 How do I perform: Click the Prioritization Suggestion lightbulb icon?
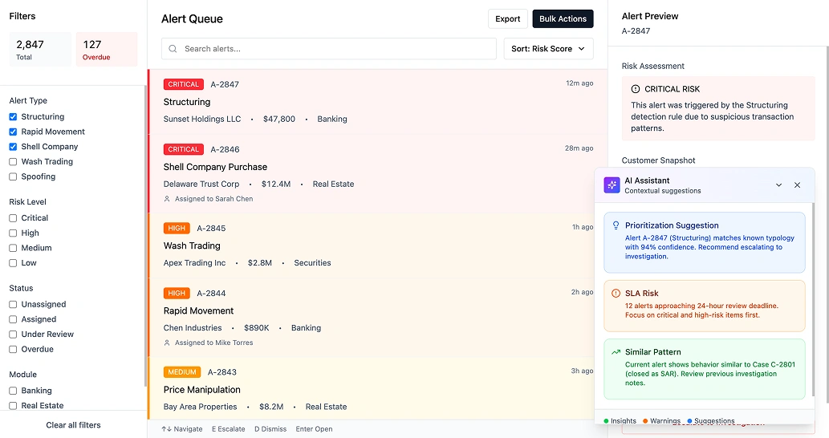[x=616, y=225]
